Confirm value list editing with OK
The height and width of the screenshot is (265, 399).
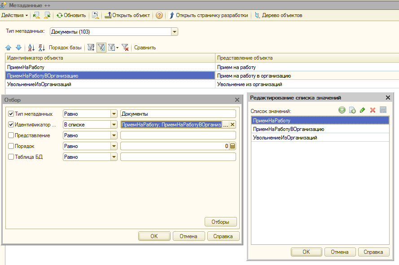point(307,252)
